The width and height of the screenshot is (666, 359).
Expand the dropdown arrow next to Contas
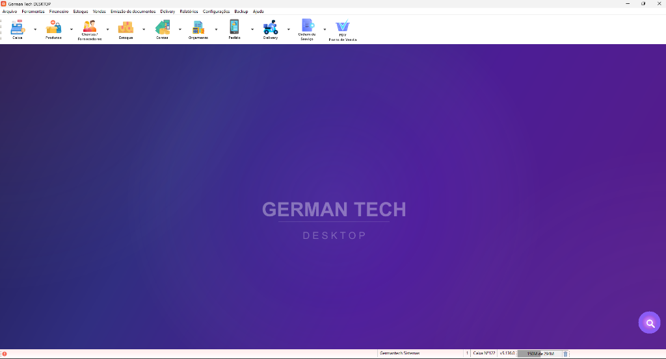click(x=180, y=29)
